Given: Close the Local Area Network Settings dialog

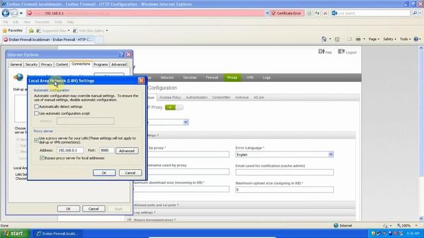Looking at the screenshot, I should click(x=141, y=81).
